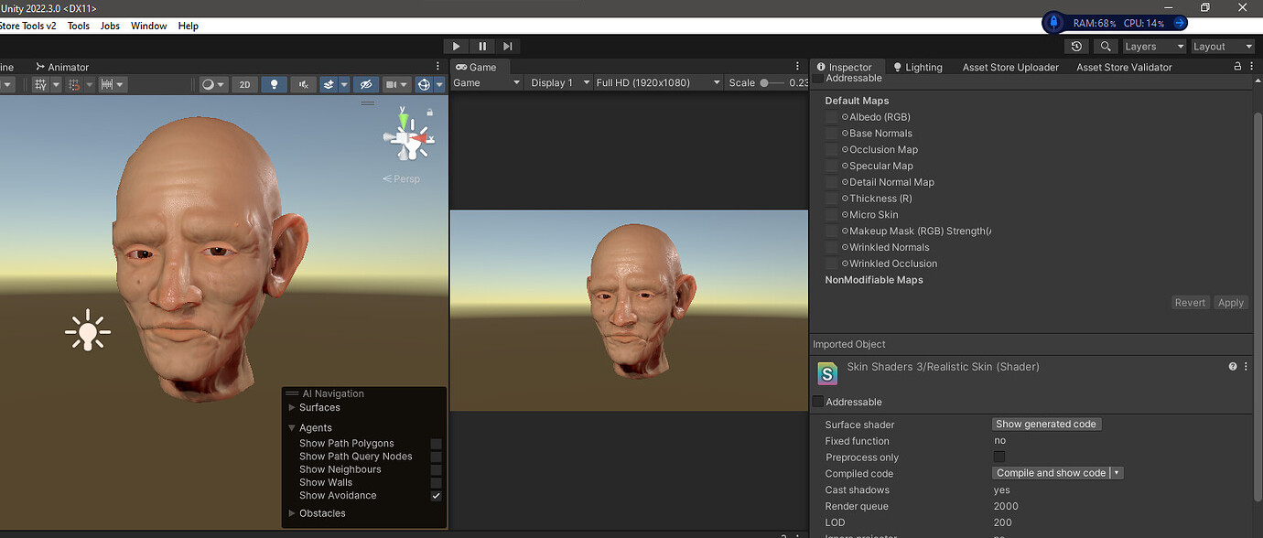
Task: Mute scene audio using the speaker icon
Action: tap(303, 84)
